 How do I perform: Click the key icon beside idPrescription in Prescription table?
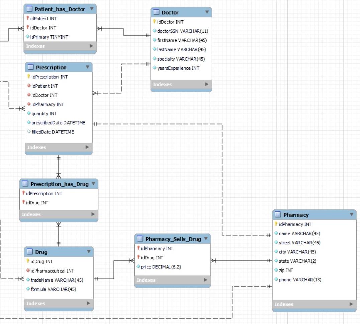29,76
